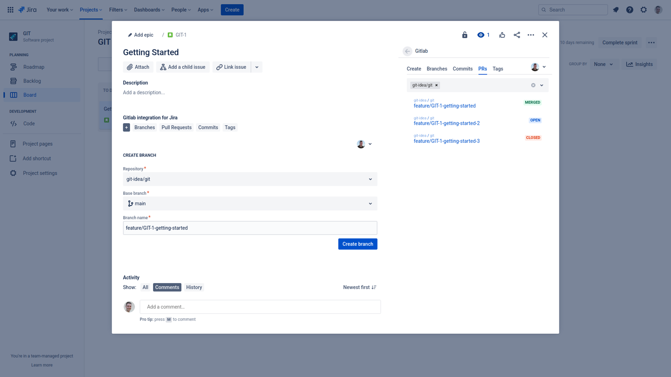Open user profile avatar in top bar

[x=658, y=10]
